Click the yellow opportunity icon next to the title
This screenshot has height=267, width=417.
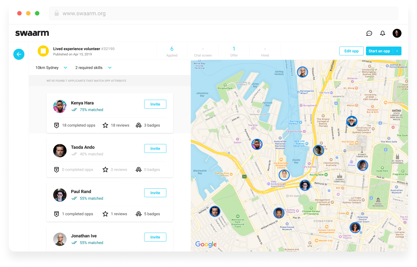pos(43,51)
